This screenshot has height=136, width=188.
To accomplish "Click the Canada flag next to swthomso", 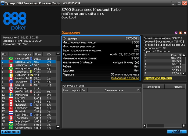I will coord(11,65).
